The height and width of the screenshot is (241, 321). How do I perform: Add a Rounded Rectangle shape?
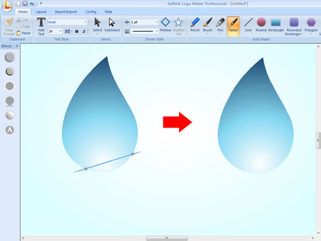click(294, 26)
